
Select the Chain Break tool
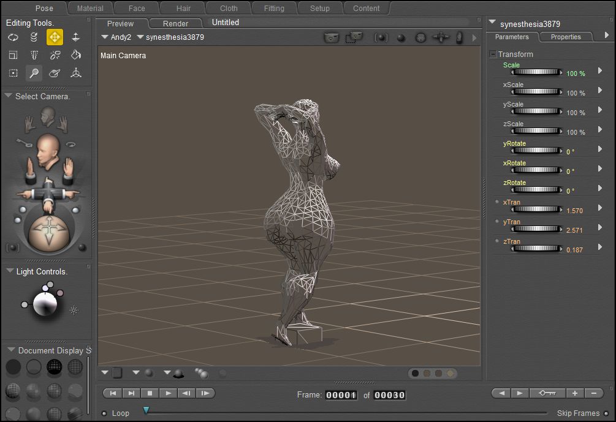[55, 55]
